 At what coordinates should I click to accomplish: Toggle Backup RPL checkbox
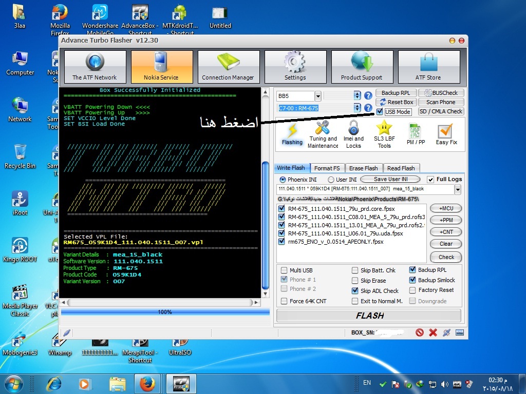pos(412,270)
